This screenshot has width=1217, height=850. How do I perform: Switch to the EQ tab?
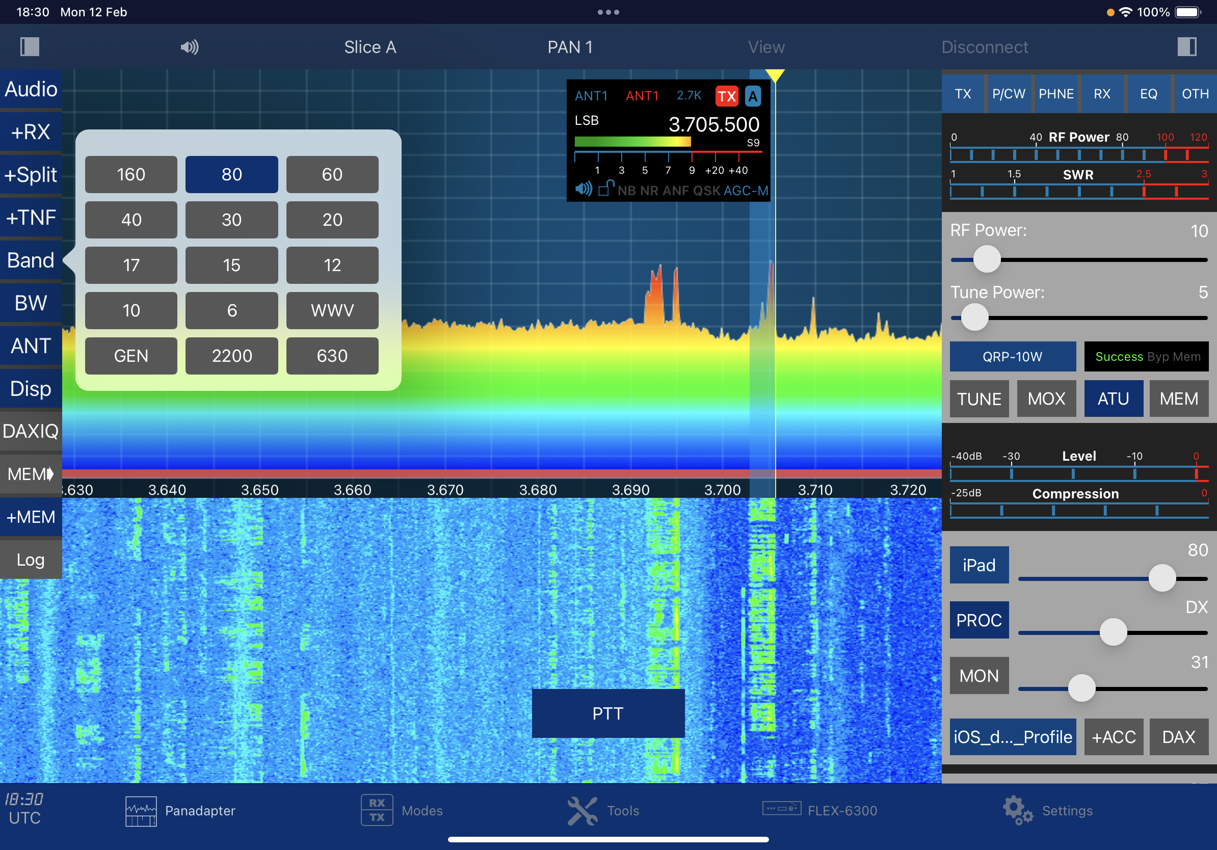(x=1148, y=94)
